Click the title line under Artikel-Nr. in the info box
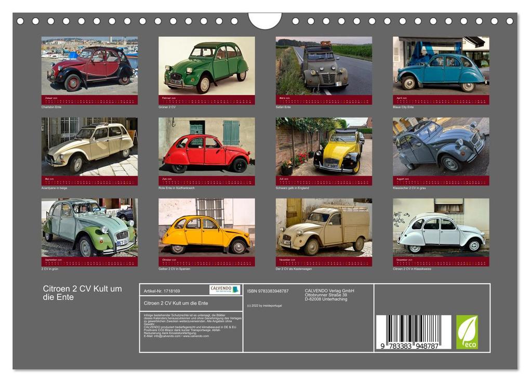Image resolution: width=530 pixels, height=382 pixels. tap(176, 303)
